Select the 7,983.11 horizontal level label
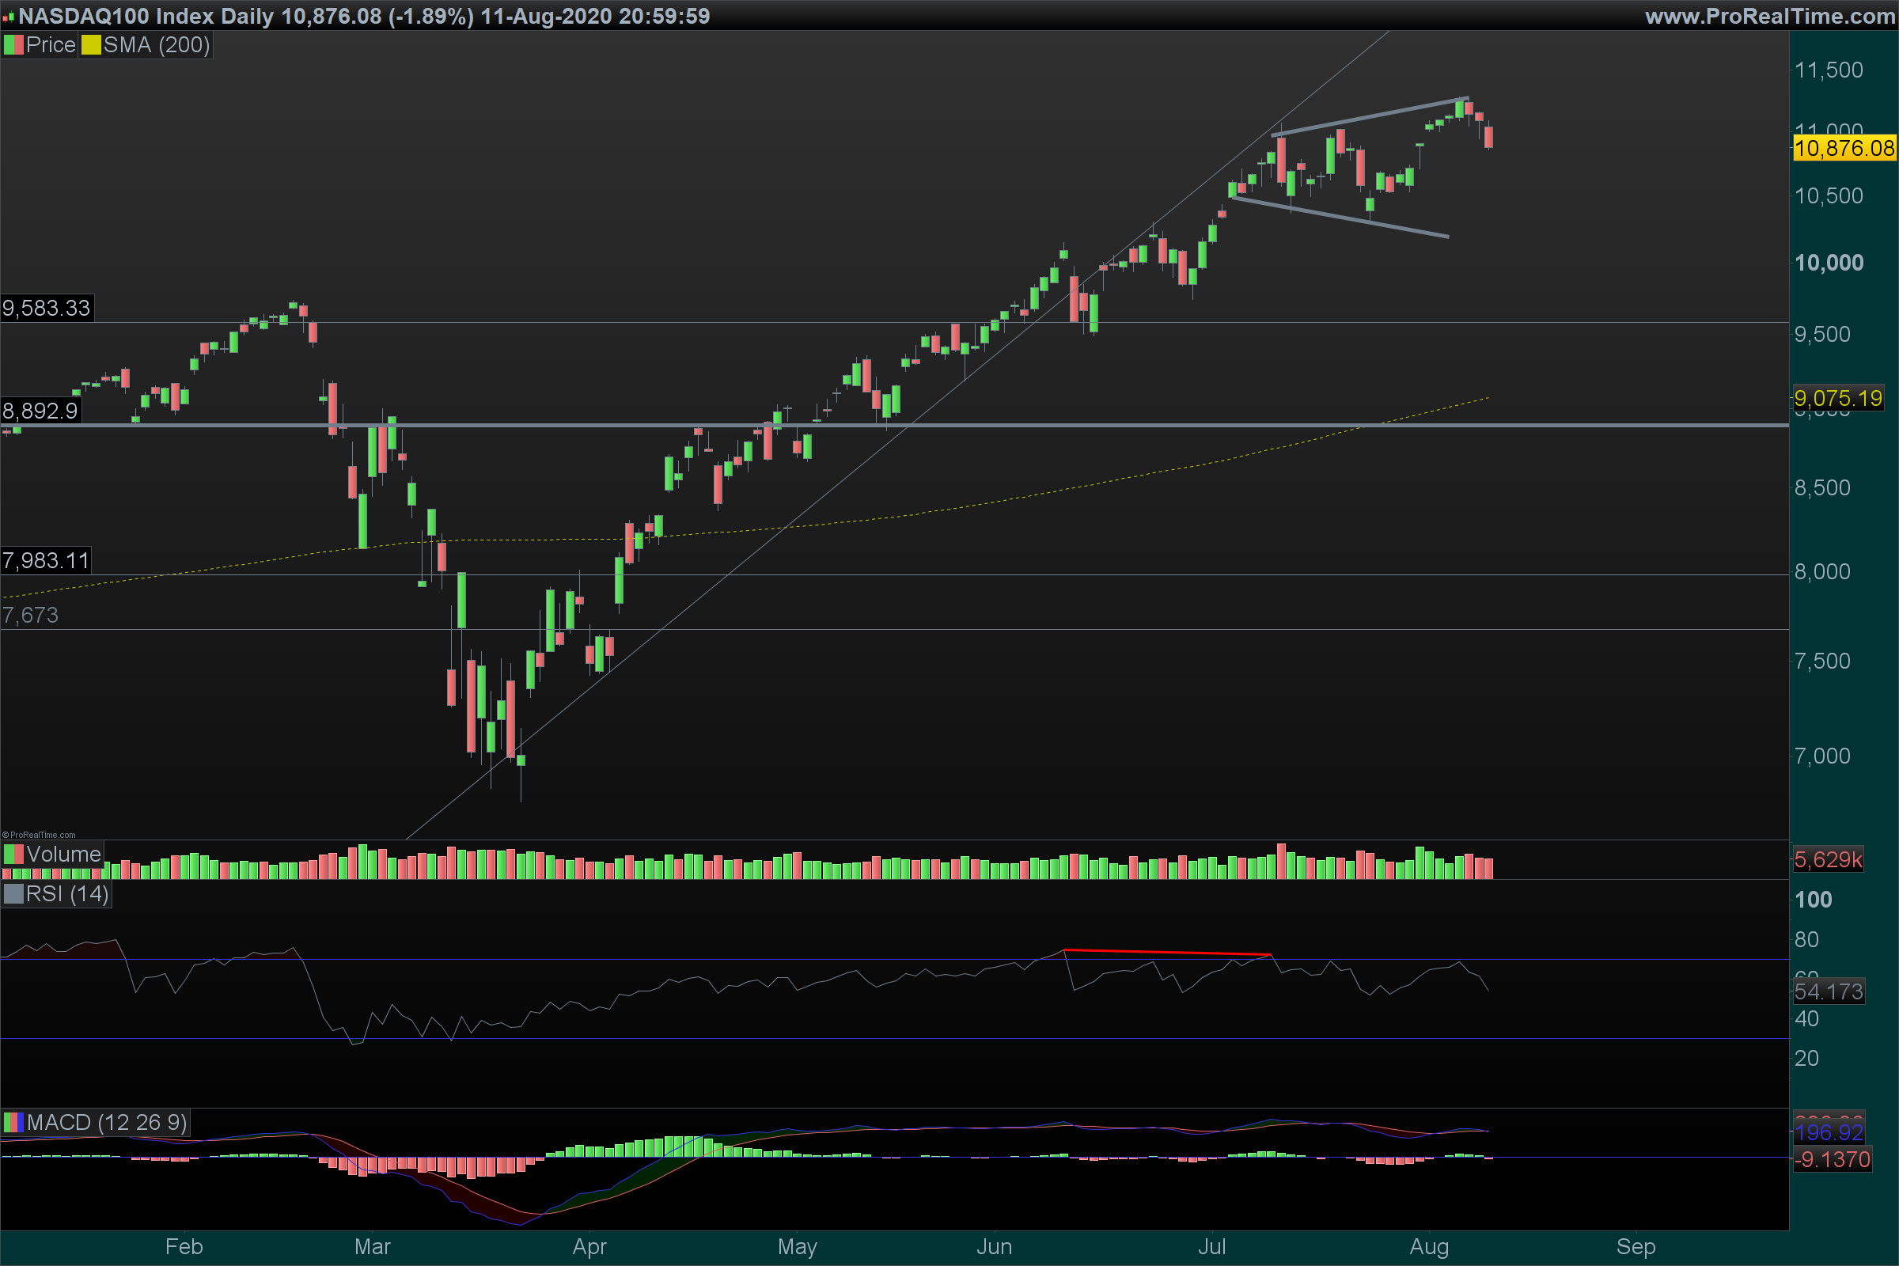Screen dimensions: 1899x1266 tap(46, 560)
